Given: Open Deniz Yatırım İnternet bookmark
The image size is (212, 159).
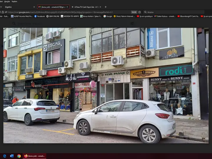Looking at the screenshot, I should coord(124,16).
